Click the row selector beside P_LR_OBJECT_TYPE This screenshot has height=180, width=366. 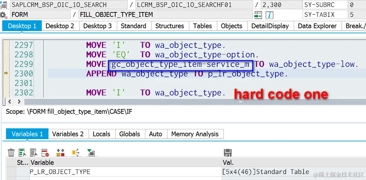click(11, 172)
